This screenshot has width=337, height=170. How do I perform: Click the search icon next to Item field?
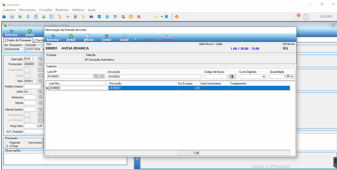[x=41, y=81]
